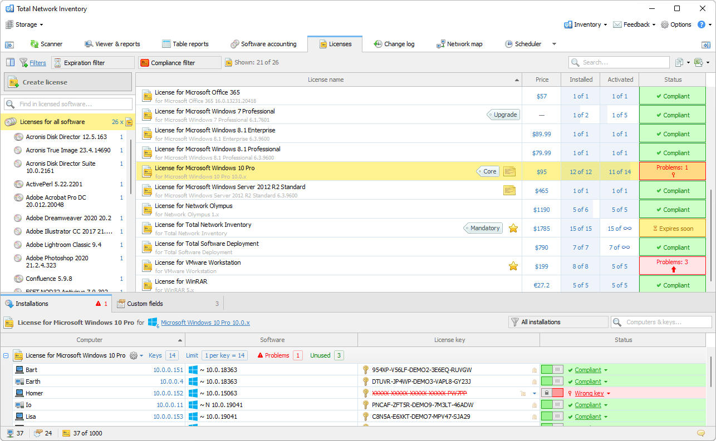The width and height of the screenshot is (716, 441).
Task: Click the Problems 1 counter in group row
Action: coord(297,355)
